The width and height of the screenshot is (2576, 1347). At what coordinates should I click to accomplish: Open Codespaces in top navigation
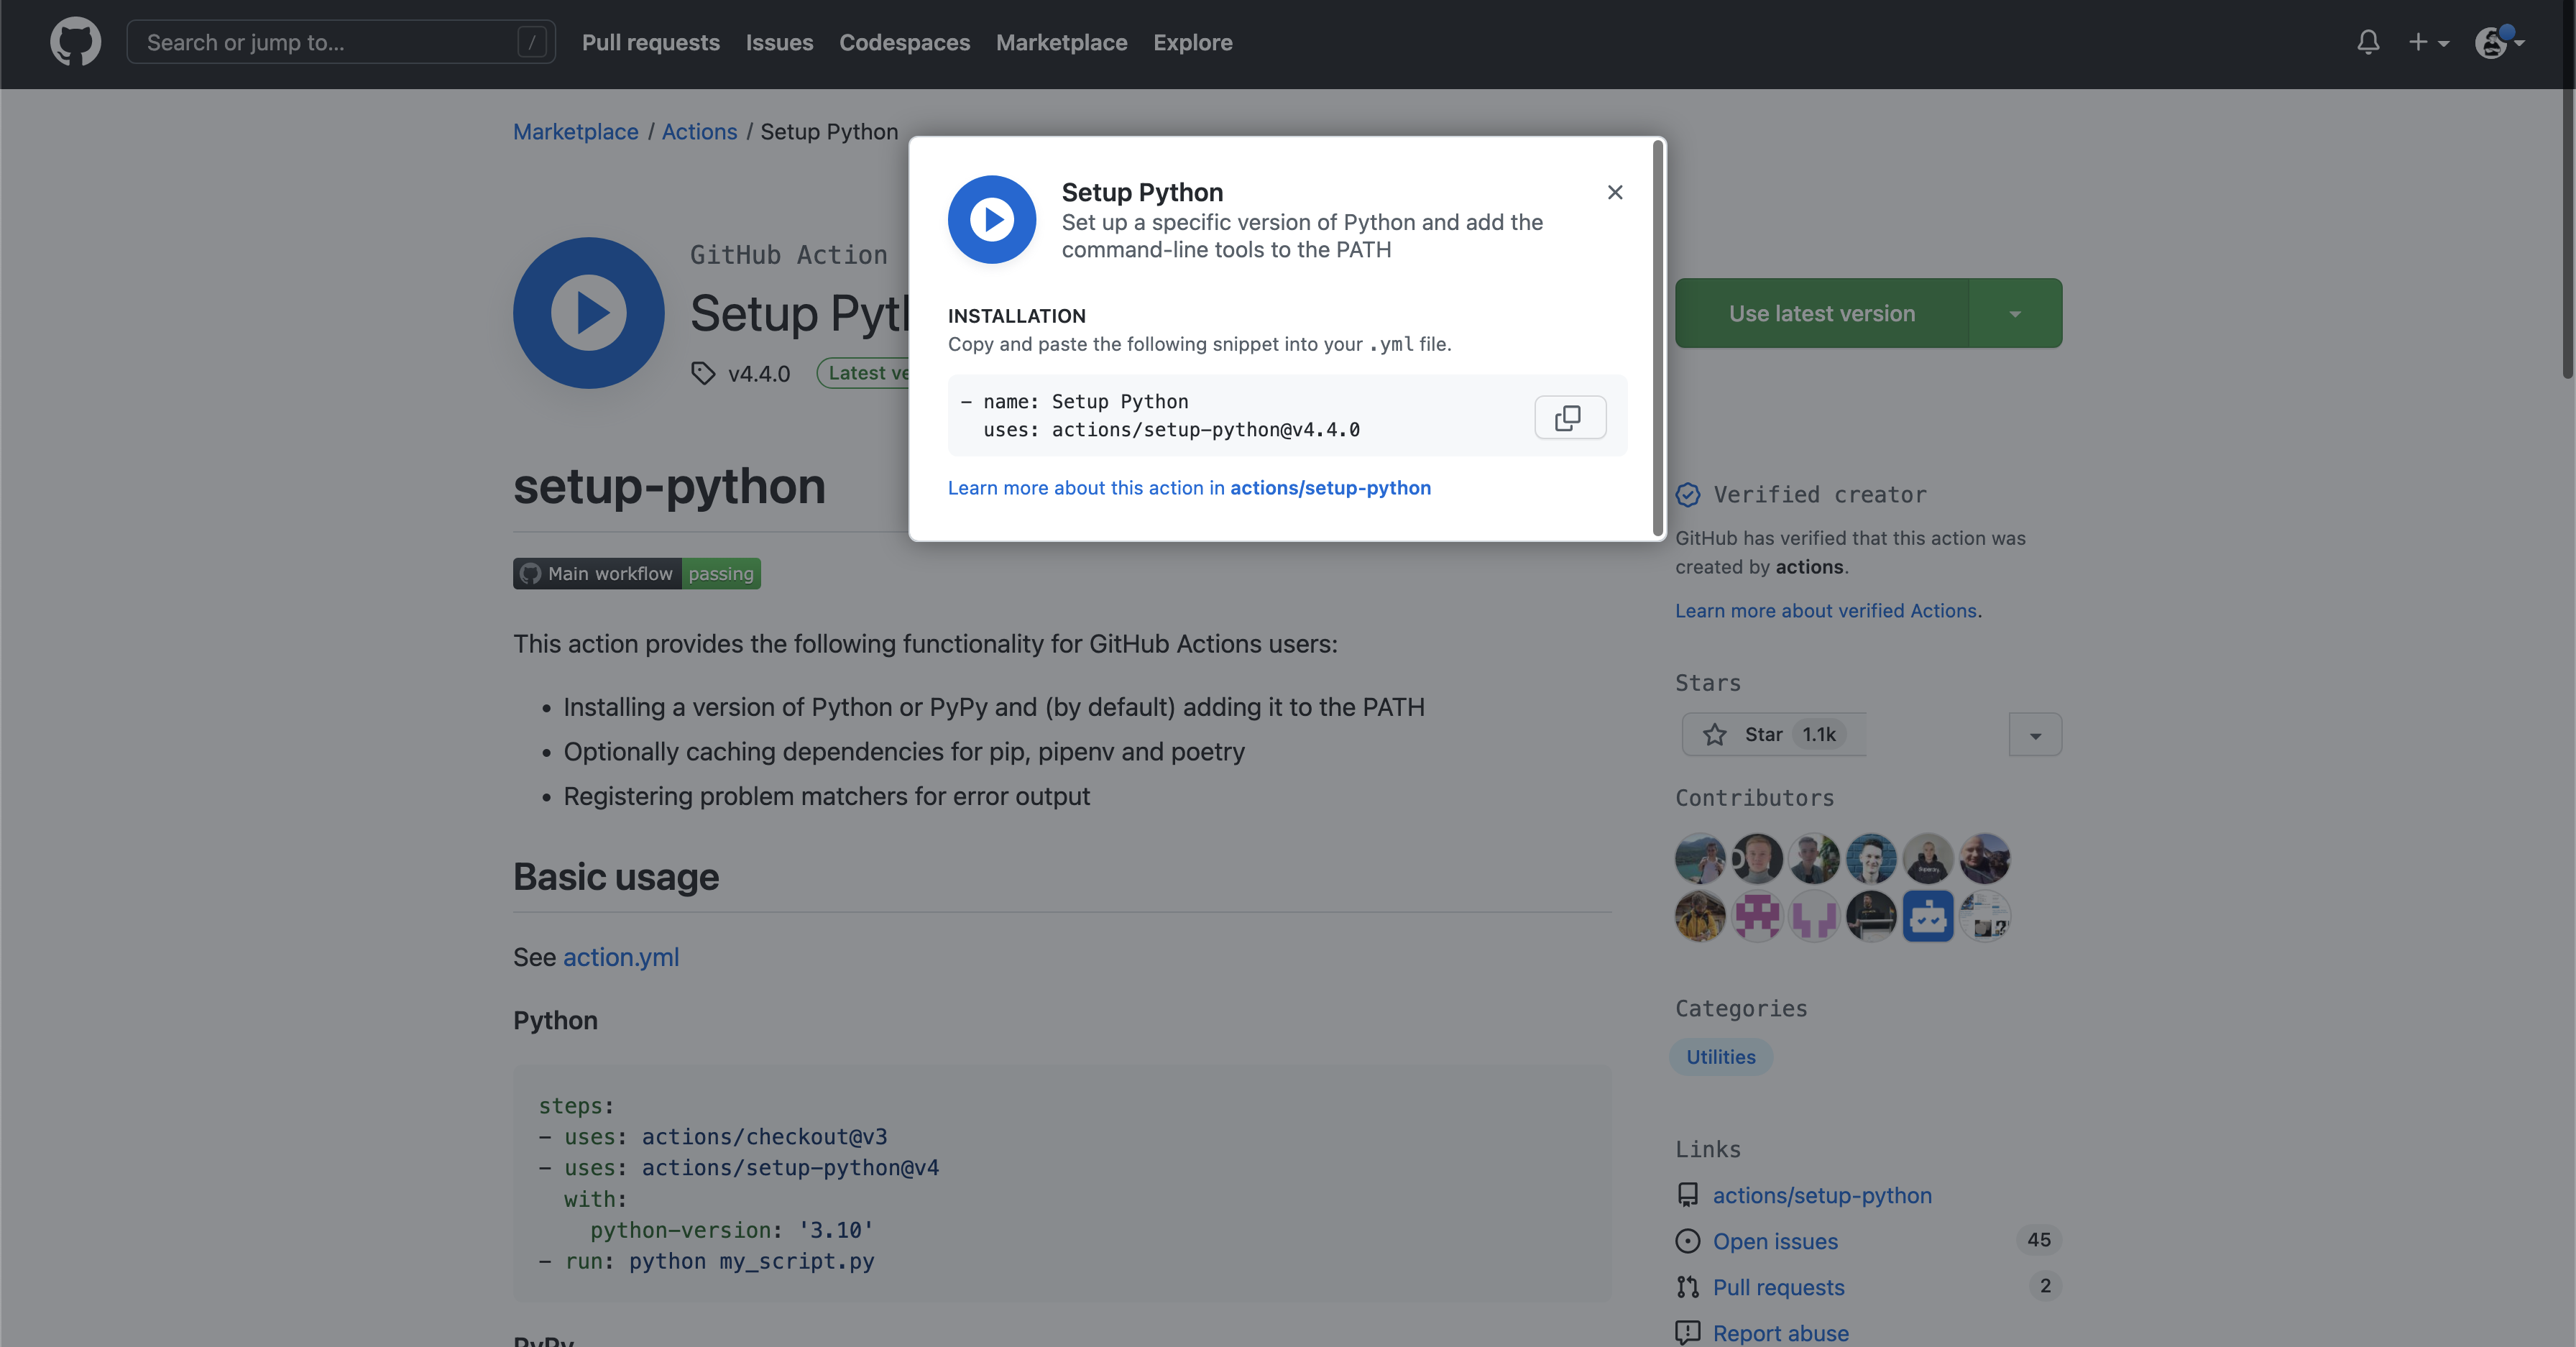904,42
